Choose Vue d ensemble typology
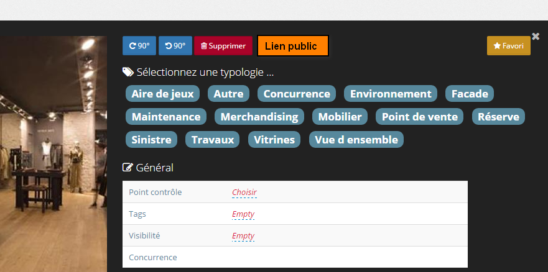 tap(356, 140)
